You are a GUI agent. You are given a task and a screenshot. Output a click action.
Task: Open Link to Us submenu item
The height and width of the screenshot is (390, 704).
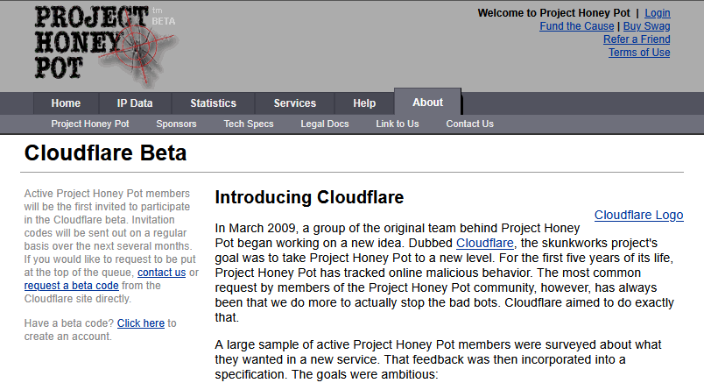click(x=398, y=124)
